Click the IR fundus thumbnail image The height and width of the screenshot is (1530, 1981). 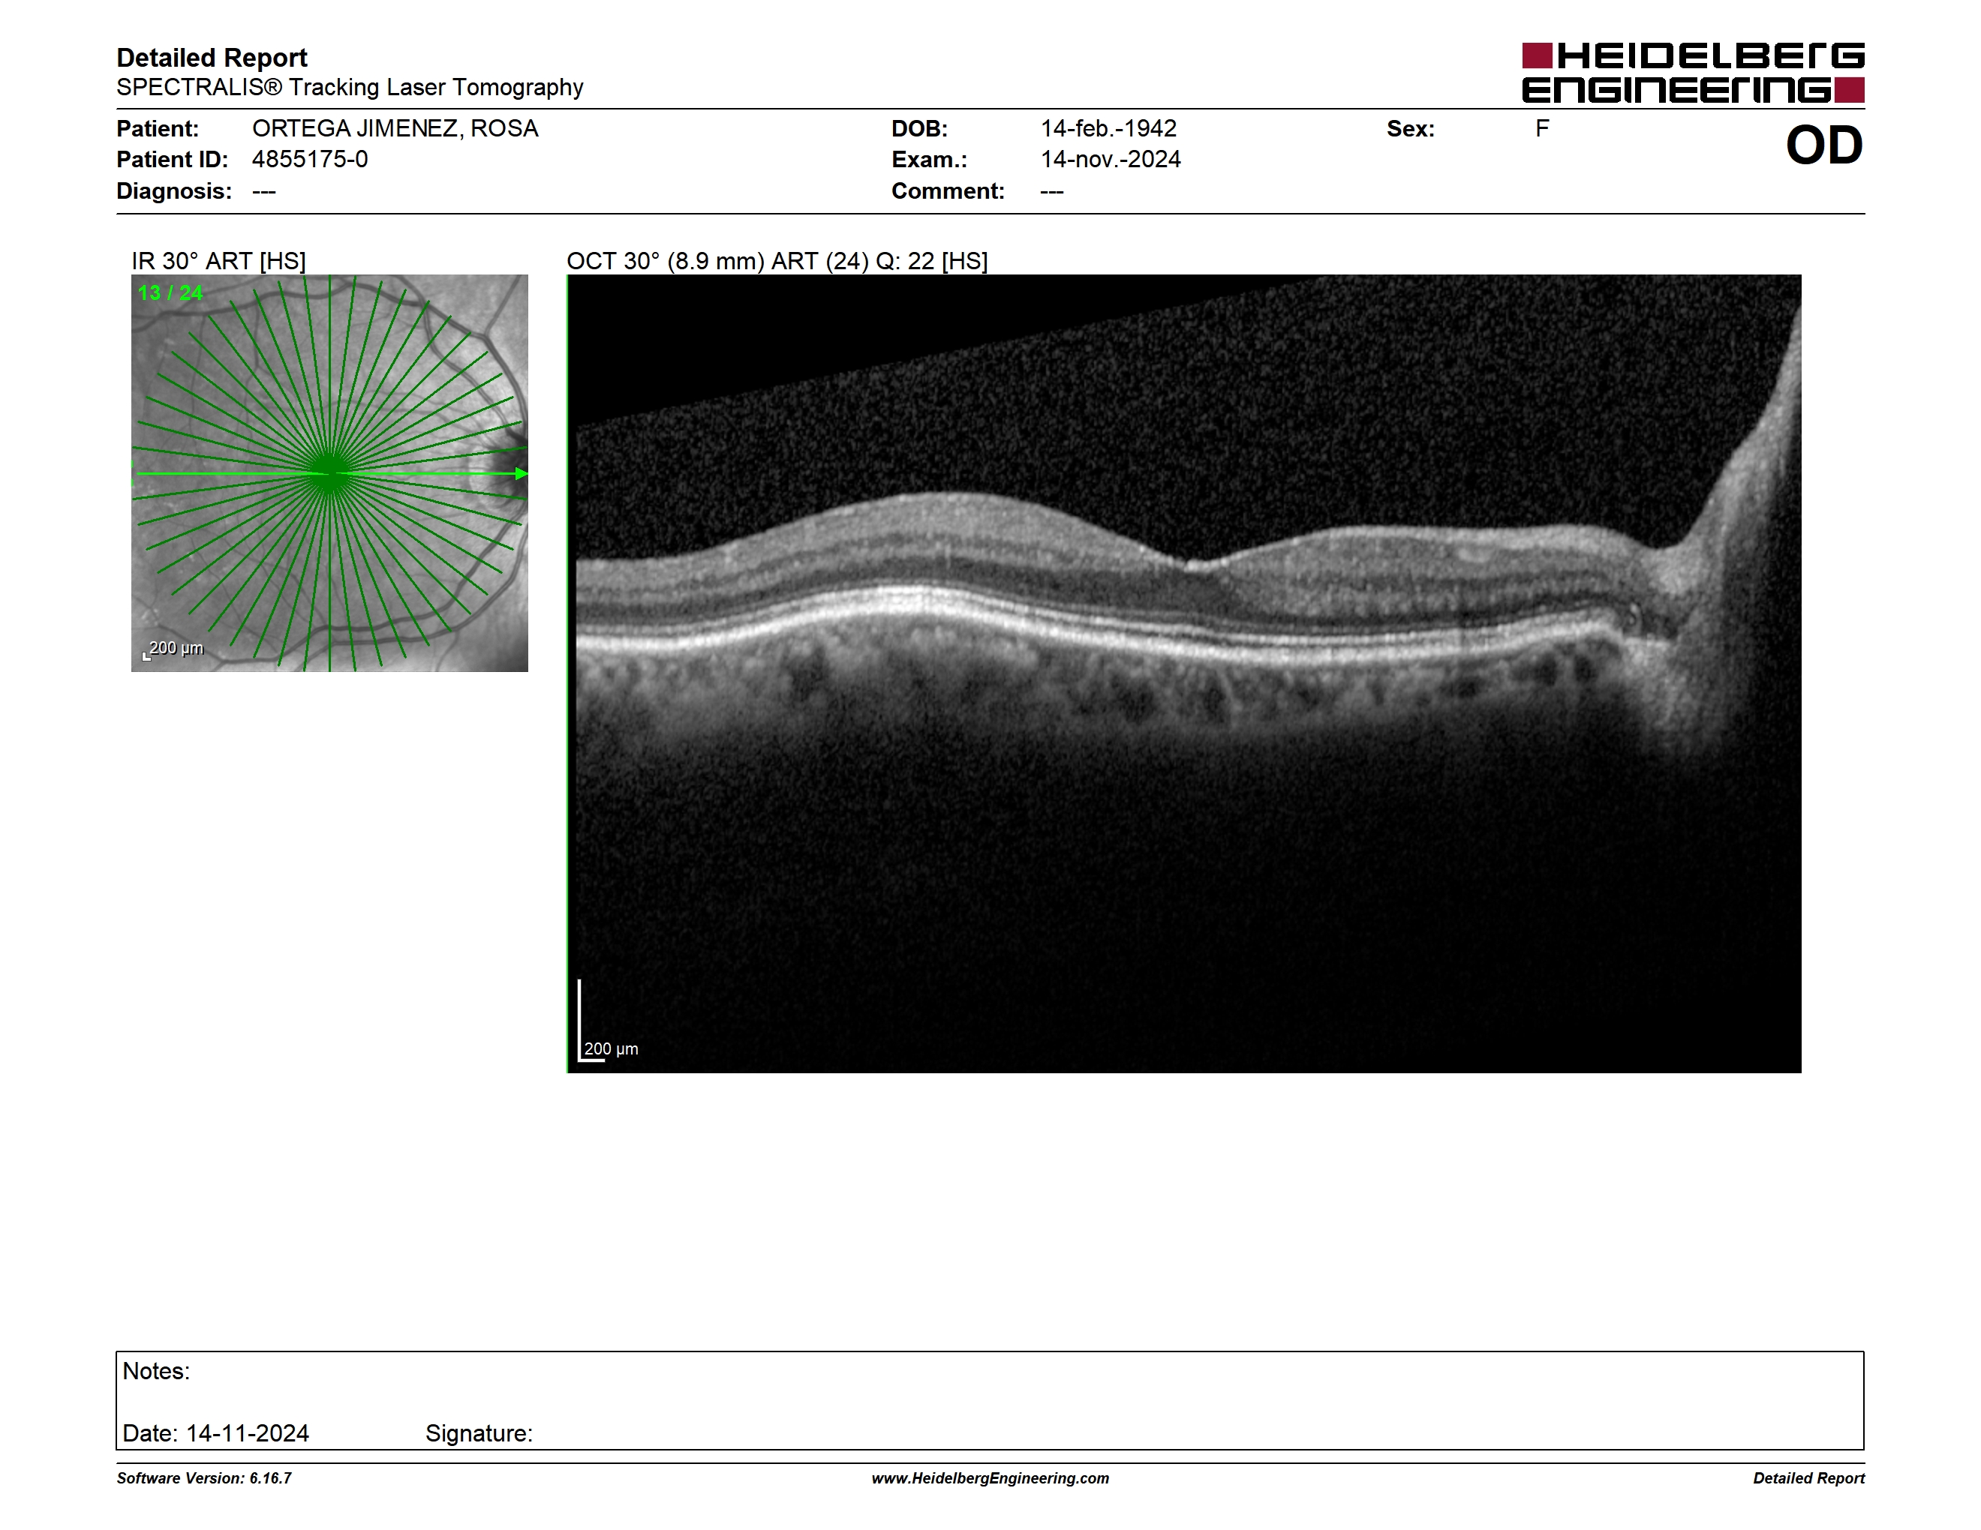[329, 473]
